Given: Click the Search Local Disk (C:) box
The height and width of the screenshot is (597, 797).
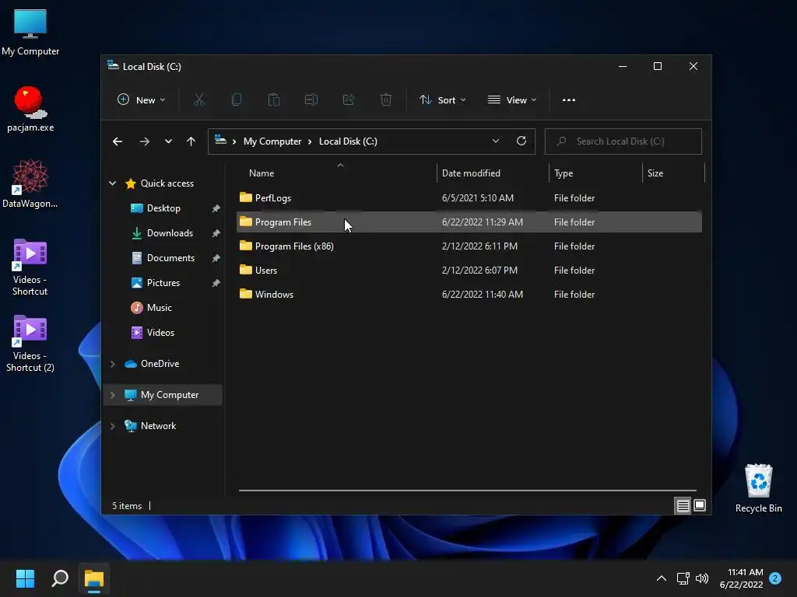Looking at the screenshot, I should pyautogui.click(x=623, y=141).
